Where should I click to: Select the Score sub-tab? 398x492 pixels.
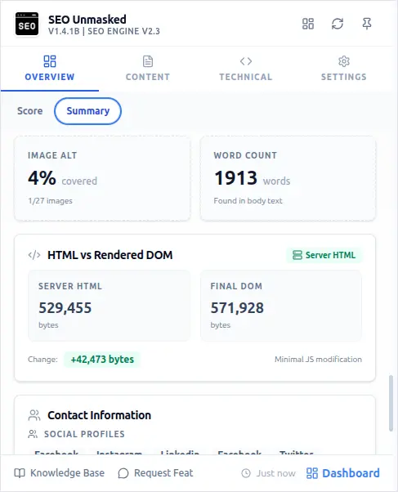29,111
